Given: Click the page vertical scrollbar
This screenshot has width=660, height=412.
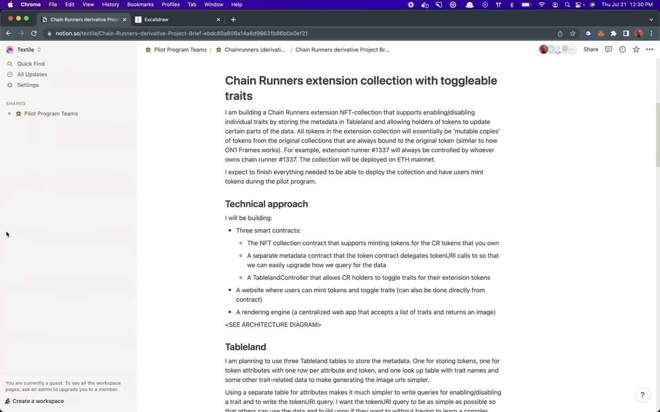Looking at the screenshot, I should 657,134.
